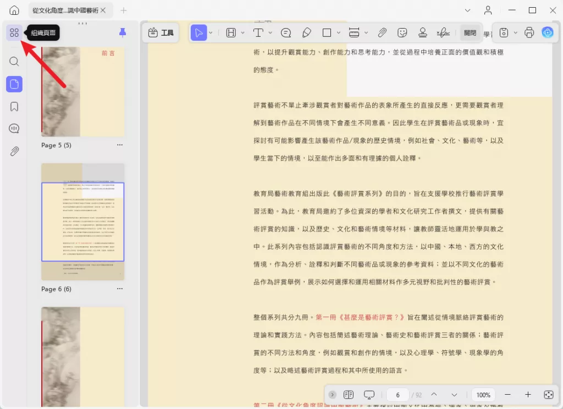Show the bookmarks panel

point(14,107)
